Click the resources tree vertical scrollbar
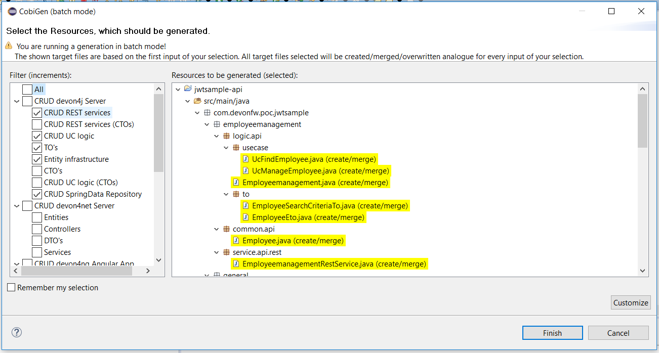The height and width of the screenshot is (353, 659). click(x=643, y=121)
